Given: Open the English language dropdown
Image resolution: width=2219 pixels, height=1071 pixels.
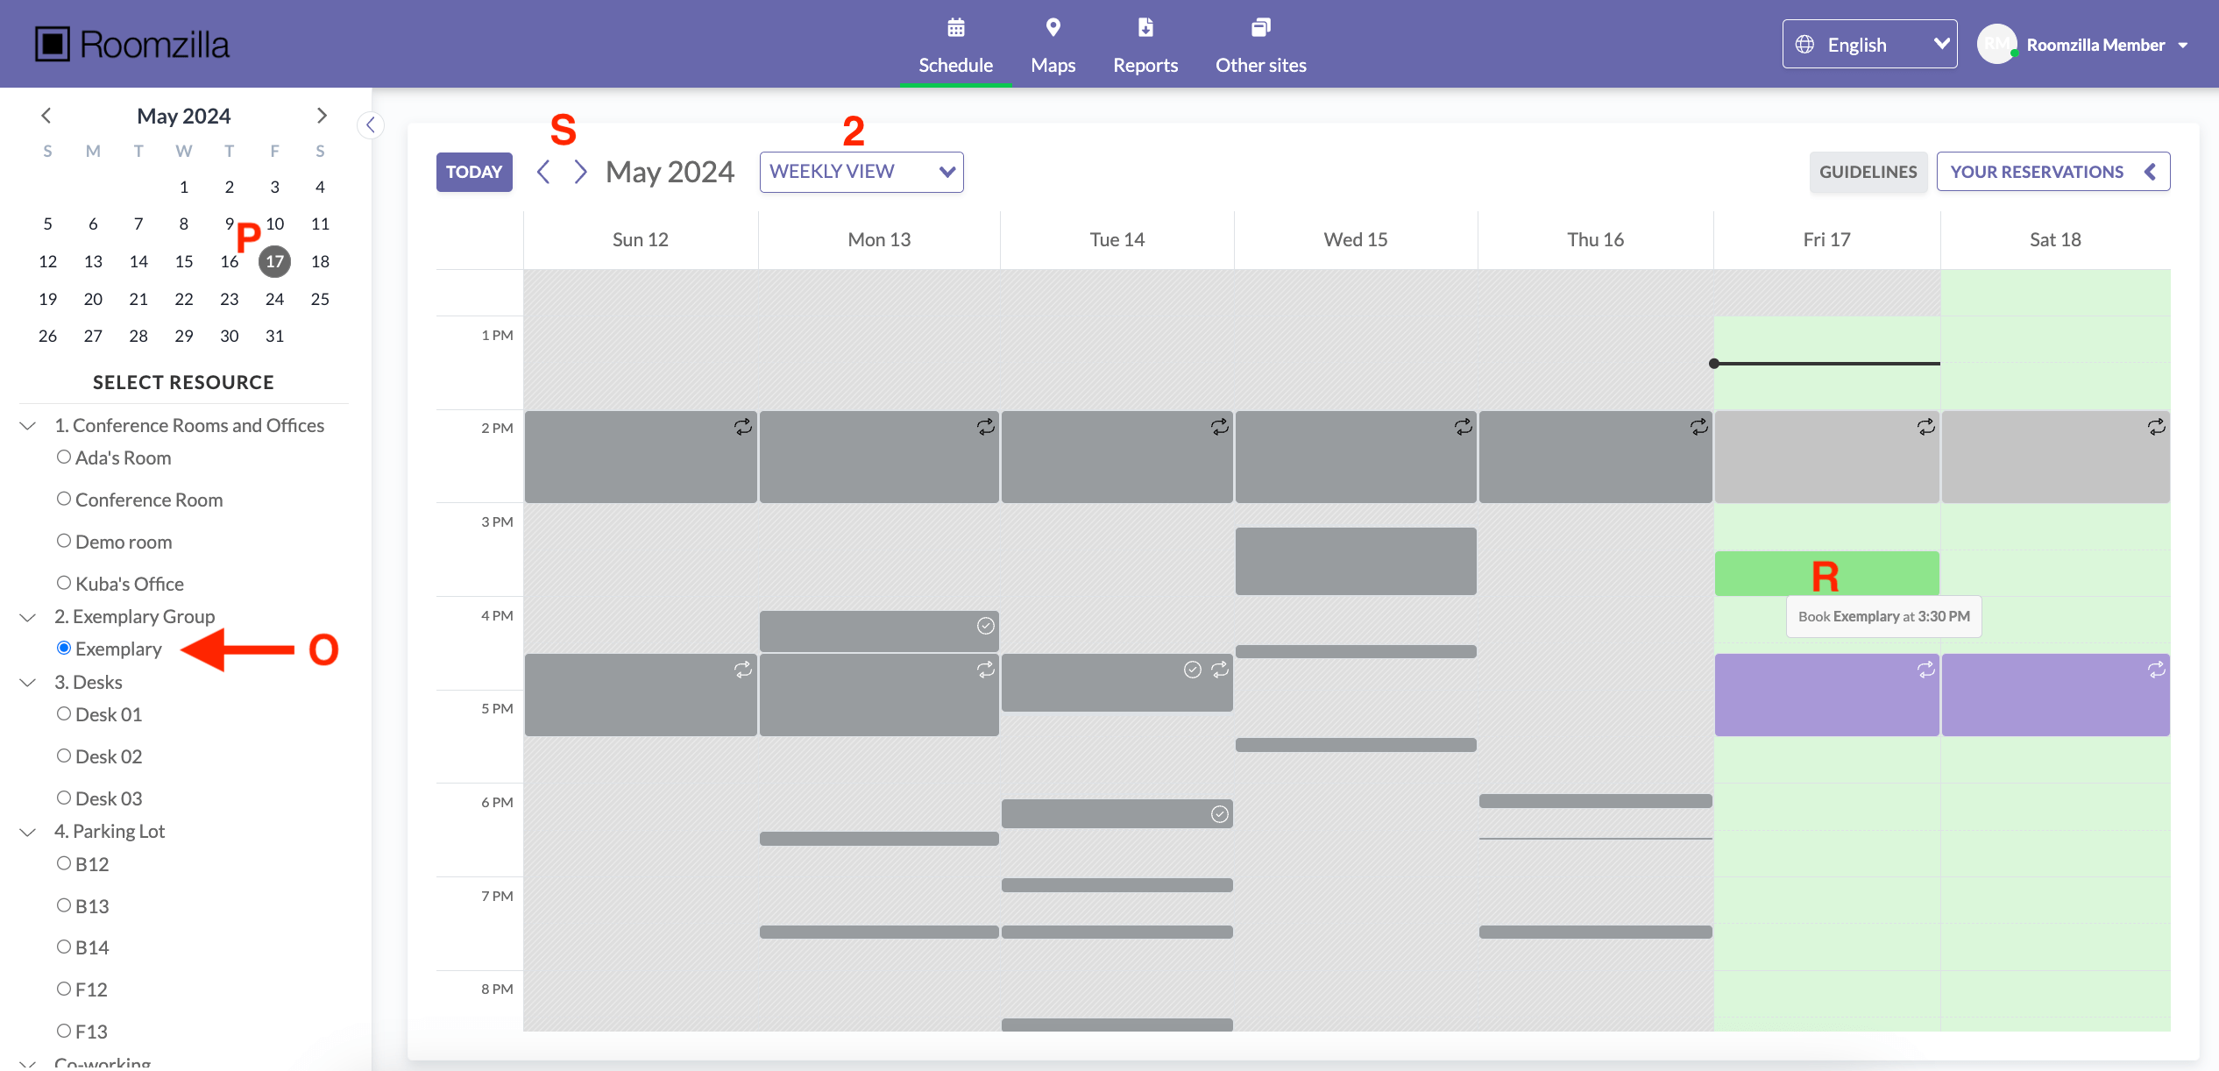Looking at the screenshot, I should tap(1868, 44).
